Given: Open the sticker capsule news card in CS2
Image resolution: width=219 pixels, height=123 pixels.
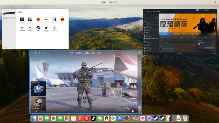Looking at the screenshot, I should tap(38, 103).
